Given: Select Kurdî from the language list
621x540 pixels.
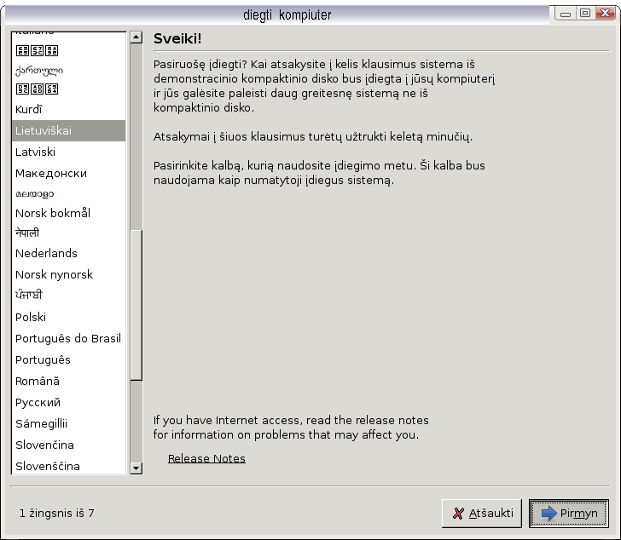Looking at the screenshot, I should pyautogui.click(x=29, y=109).
